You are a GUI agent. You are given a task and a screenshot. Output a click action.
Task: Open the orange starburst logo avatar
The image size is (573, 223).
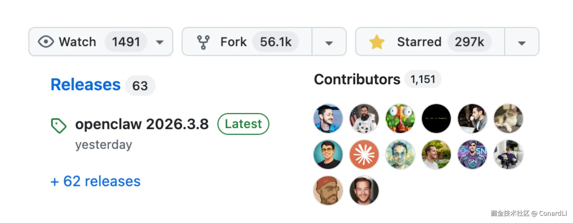[364, 155]
